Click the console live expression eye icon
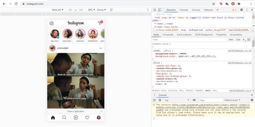 194,100
